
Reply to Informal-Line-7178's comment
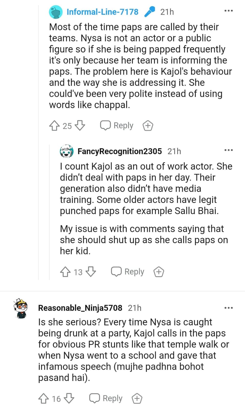pyautogui.click(x=117, y=126)
